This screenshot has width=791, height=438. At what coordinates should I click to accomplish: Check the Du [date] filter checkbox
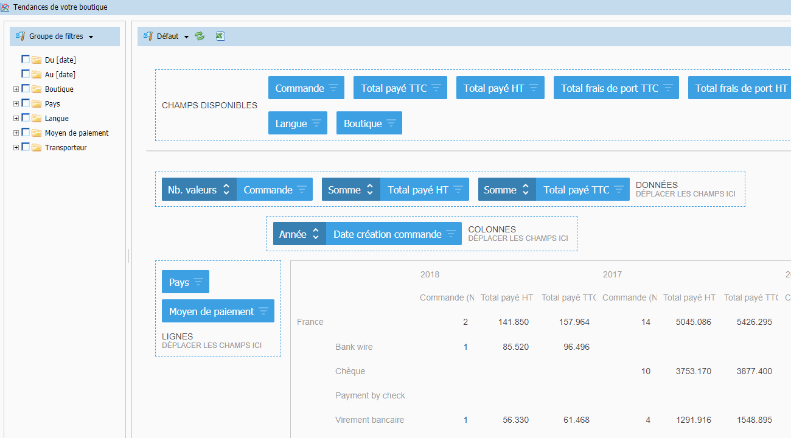(26, 59)
